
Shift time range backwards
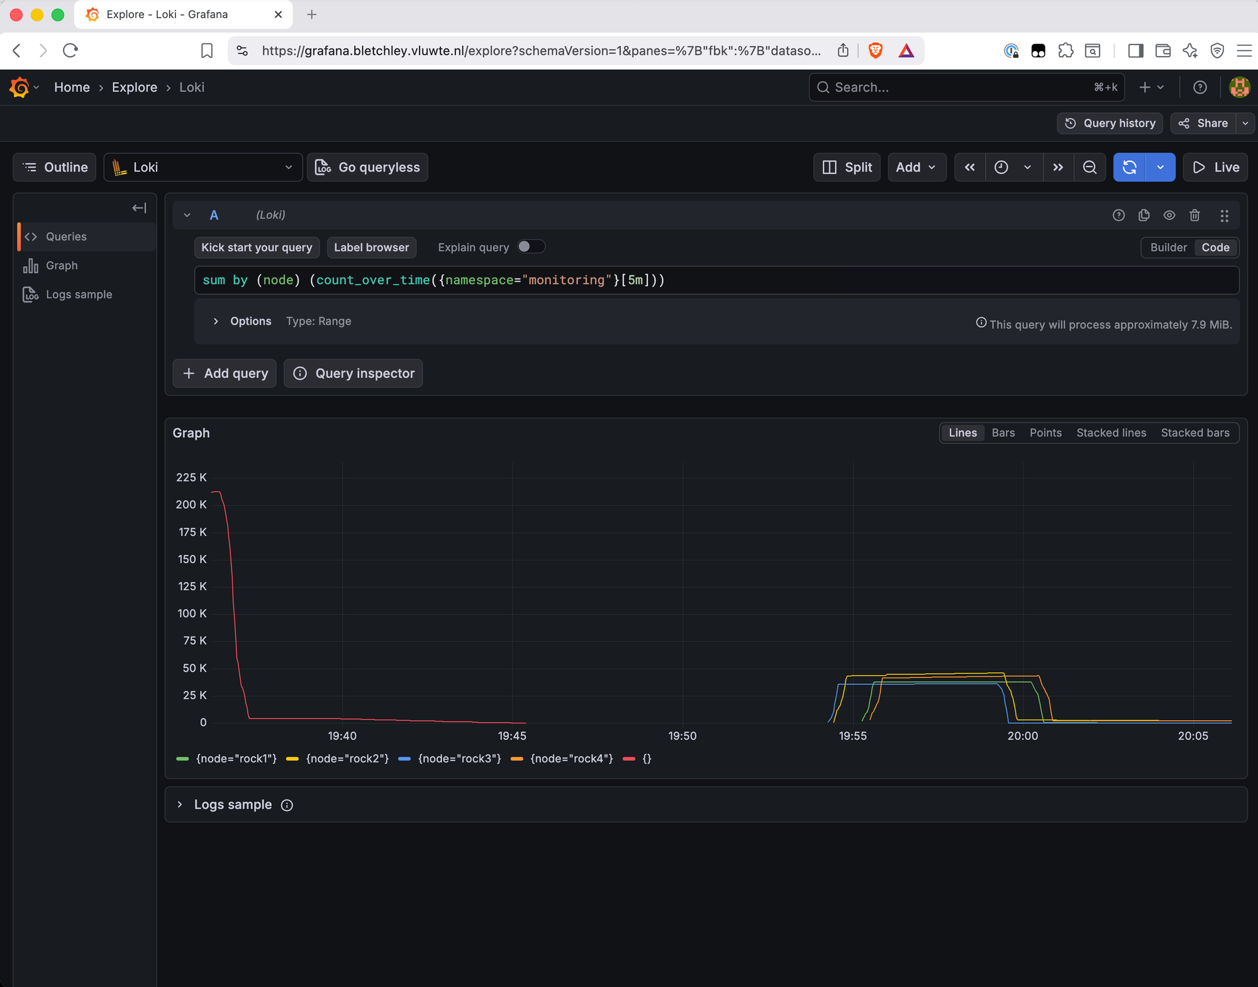pos(970,167)
